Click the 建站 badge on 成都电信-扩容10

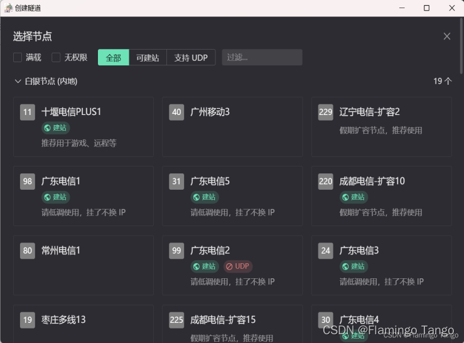pos(353,197)
